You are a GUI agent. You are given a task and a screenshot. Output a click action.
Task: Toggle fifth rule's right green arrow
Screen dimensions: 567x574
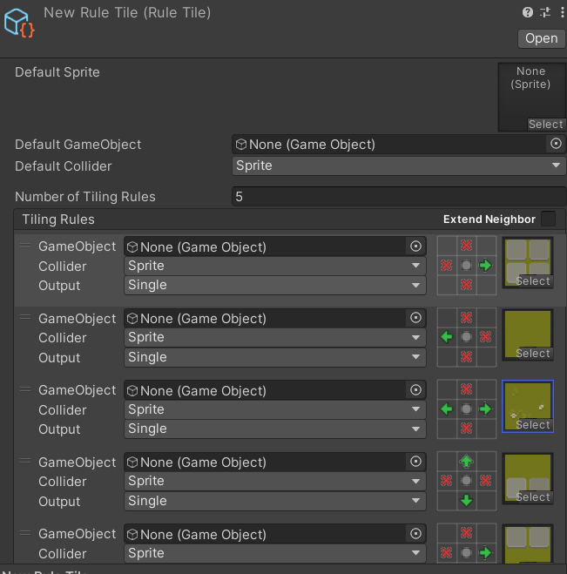click(486, 552)
